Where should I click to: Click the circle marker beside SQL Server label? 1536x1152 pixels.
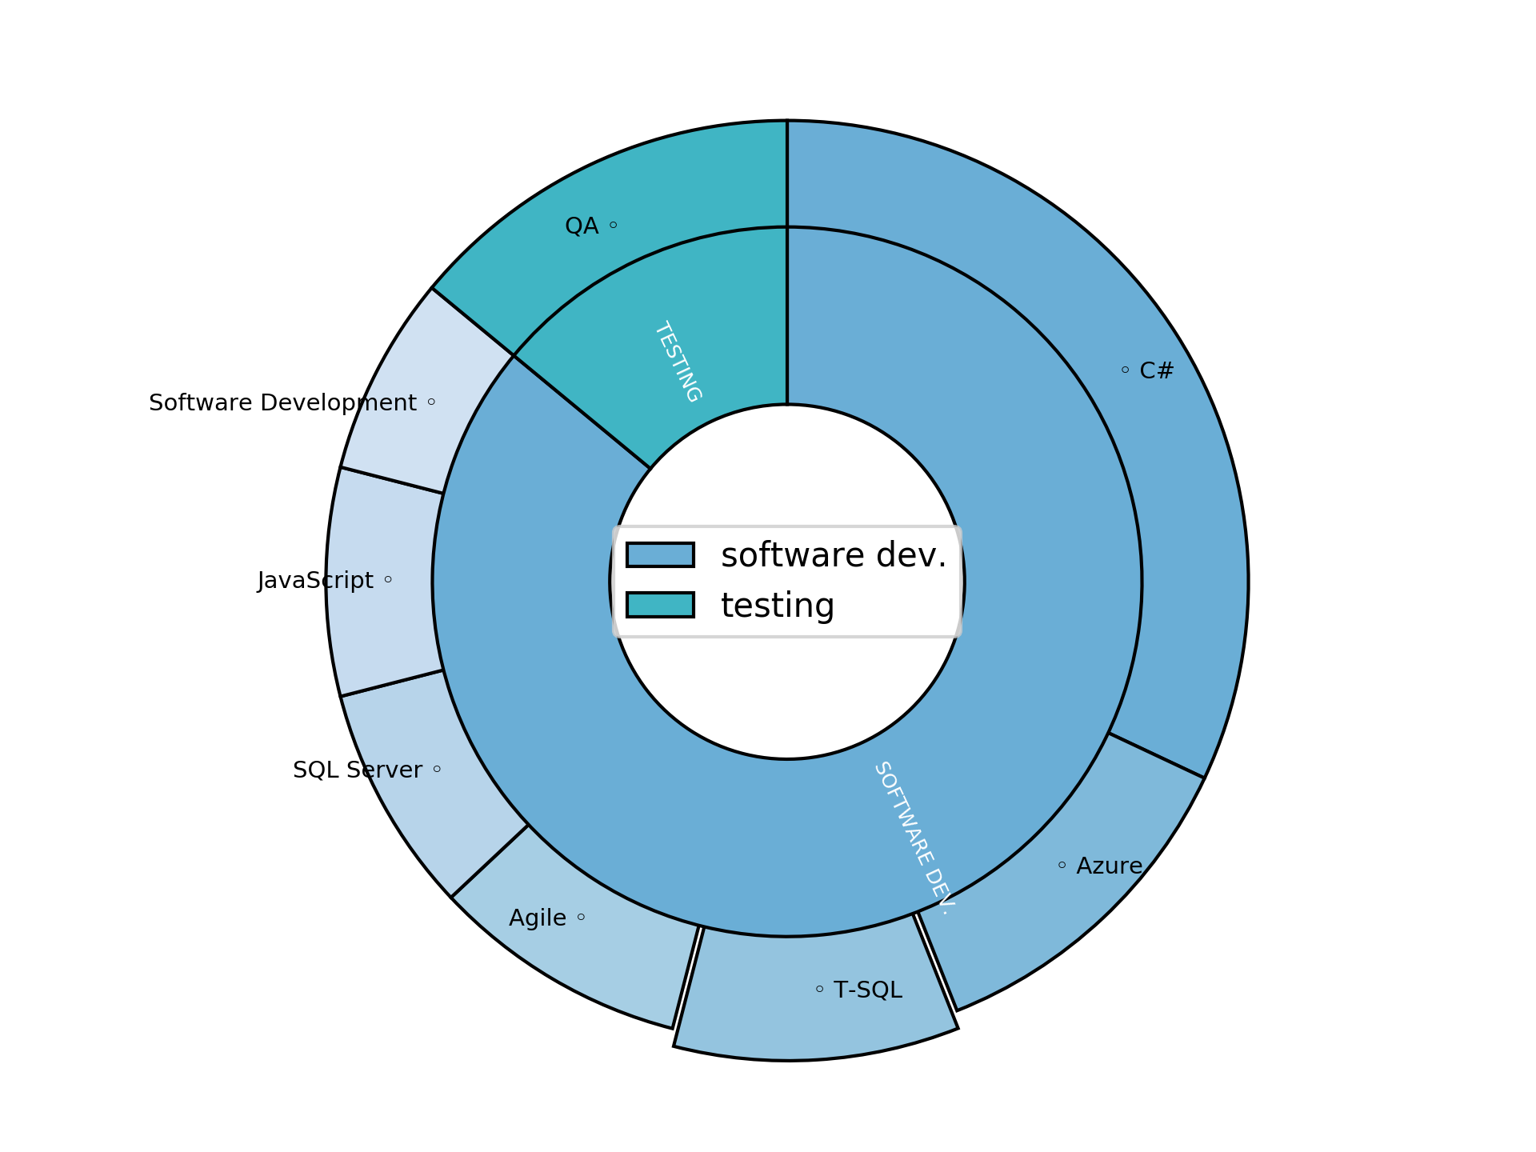438,770
